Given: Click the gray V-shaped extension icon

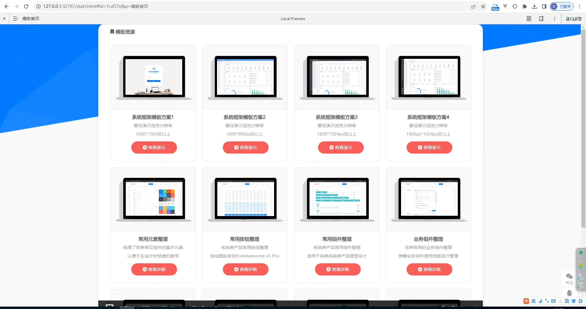Looking at the screenshot, I should [505, 6].
